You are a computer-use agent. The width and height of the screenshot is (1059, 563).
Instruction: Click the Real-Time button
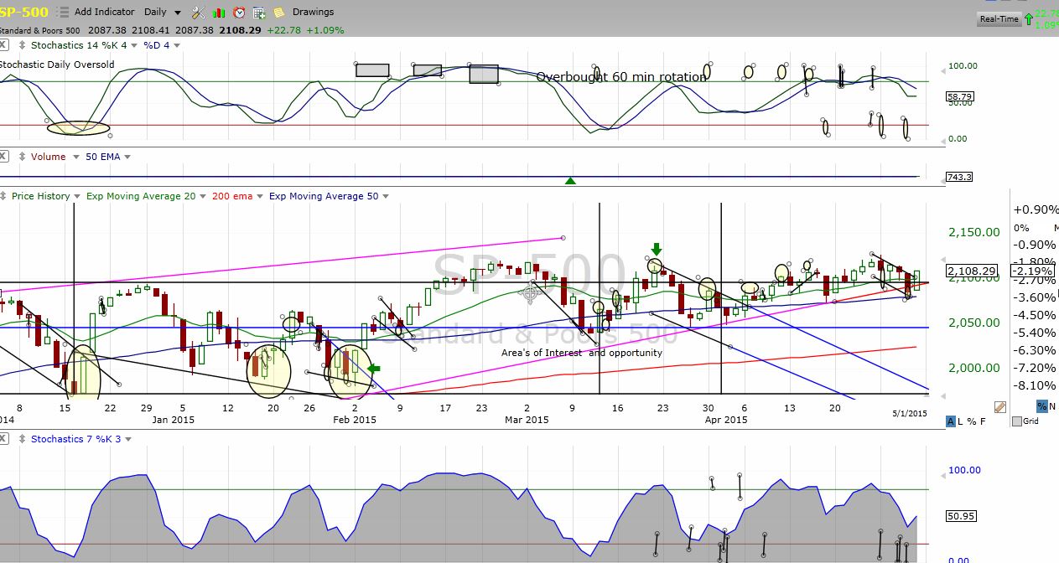999,18
